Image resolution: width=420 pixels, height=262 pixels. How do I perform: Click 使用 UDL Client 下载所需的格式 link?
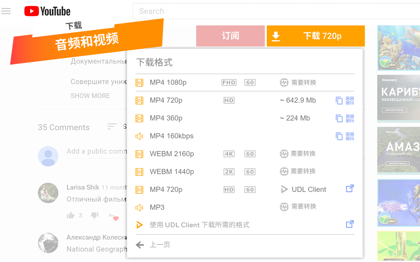click(199, 225)
